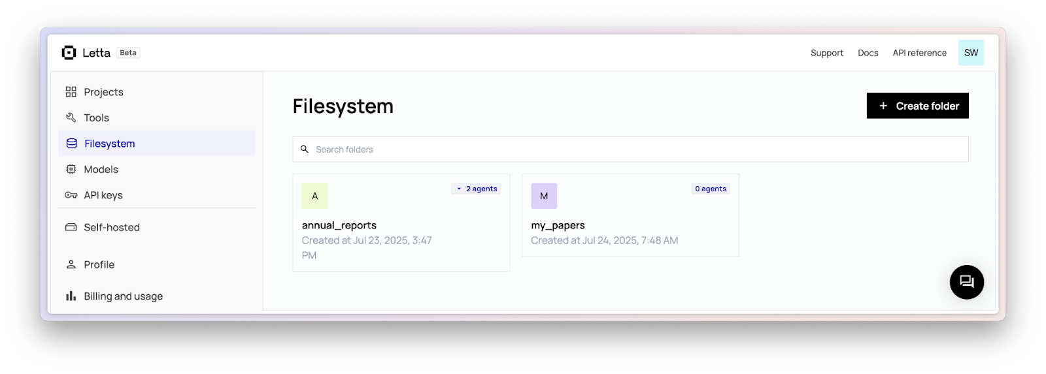Open the Profile page
This screenshot has width=1046, height=374.
point(157,264)
